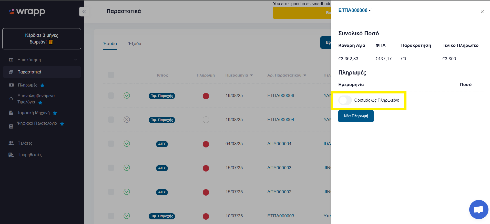Open Πελάτες in the sidebar
Viewport: 490px width, 224px height.
(25, 143)
